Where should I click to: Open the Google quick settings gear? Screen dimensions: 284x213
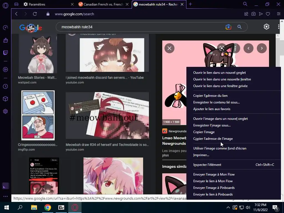pyautogui.click(x=267, y=27)
